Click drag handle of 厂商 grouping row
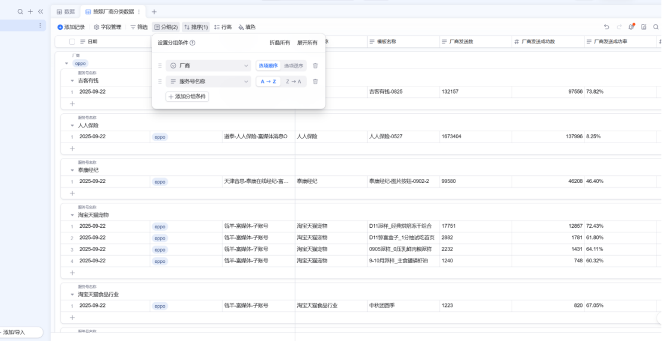This screenshot has width=662, height=341. 160,66
